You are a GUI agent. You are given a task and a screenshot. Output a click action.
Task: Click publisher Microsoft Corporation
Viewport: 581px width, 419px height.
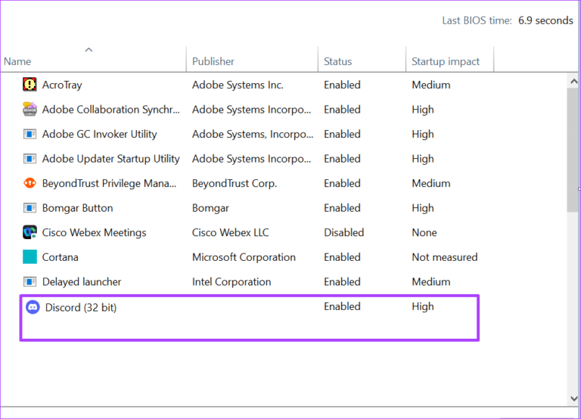[244, 257]
